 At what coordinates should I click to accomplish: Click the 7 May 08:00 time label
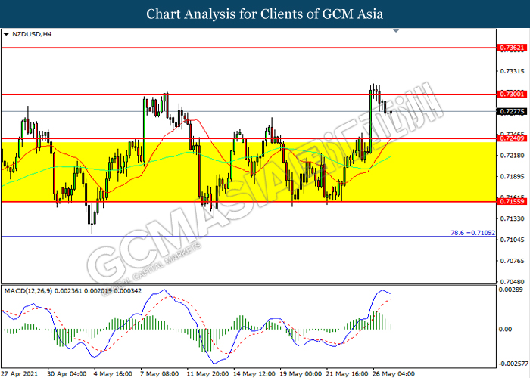pyautogui.click(x=160, y=374)
